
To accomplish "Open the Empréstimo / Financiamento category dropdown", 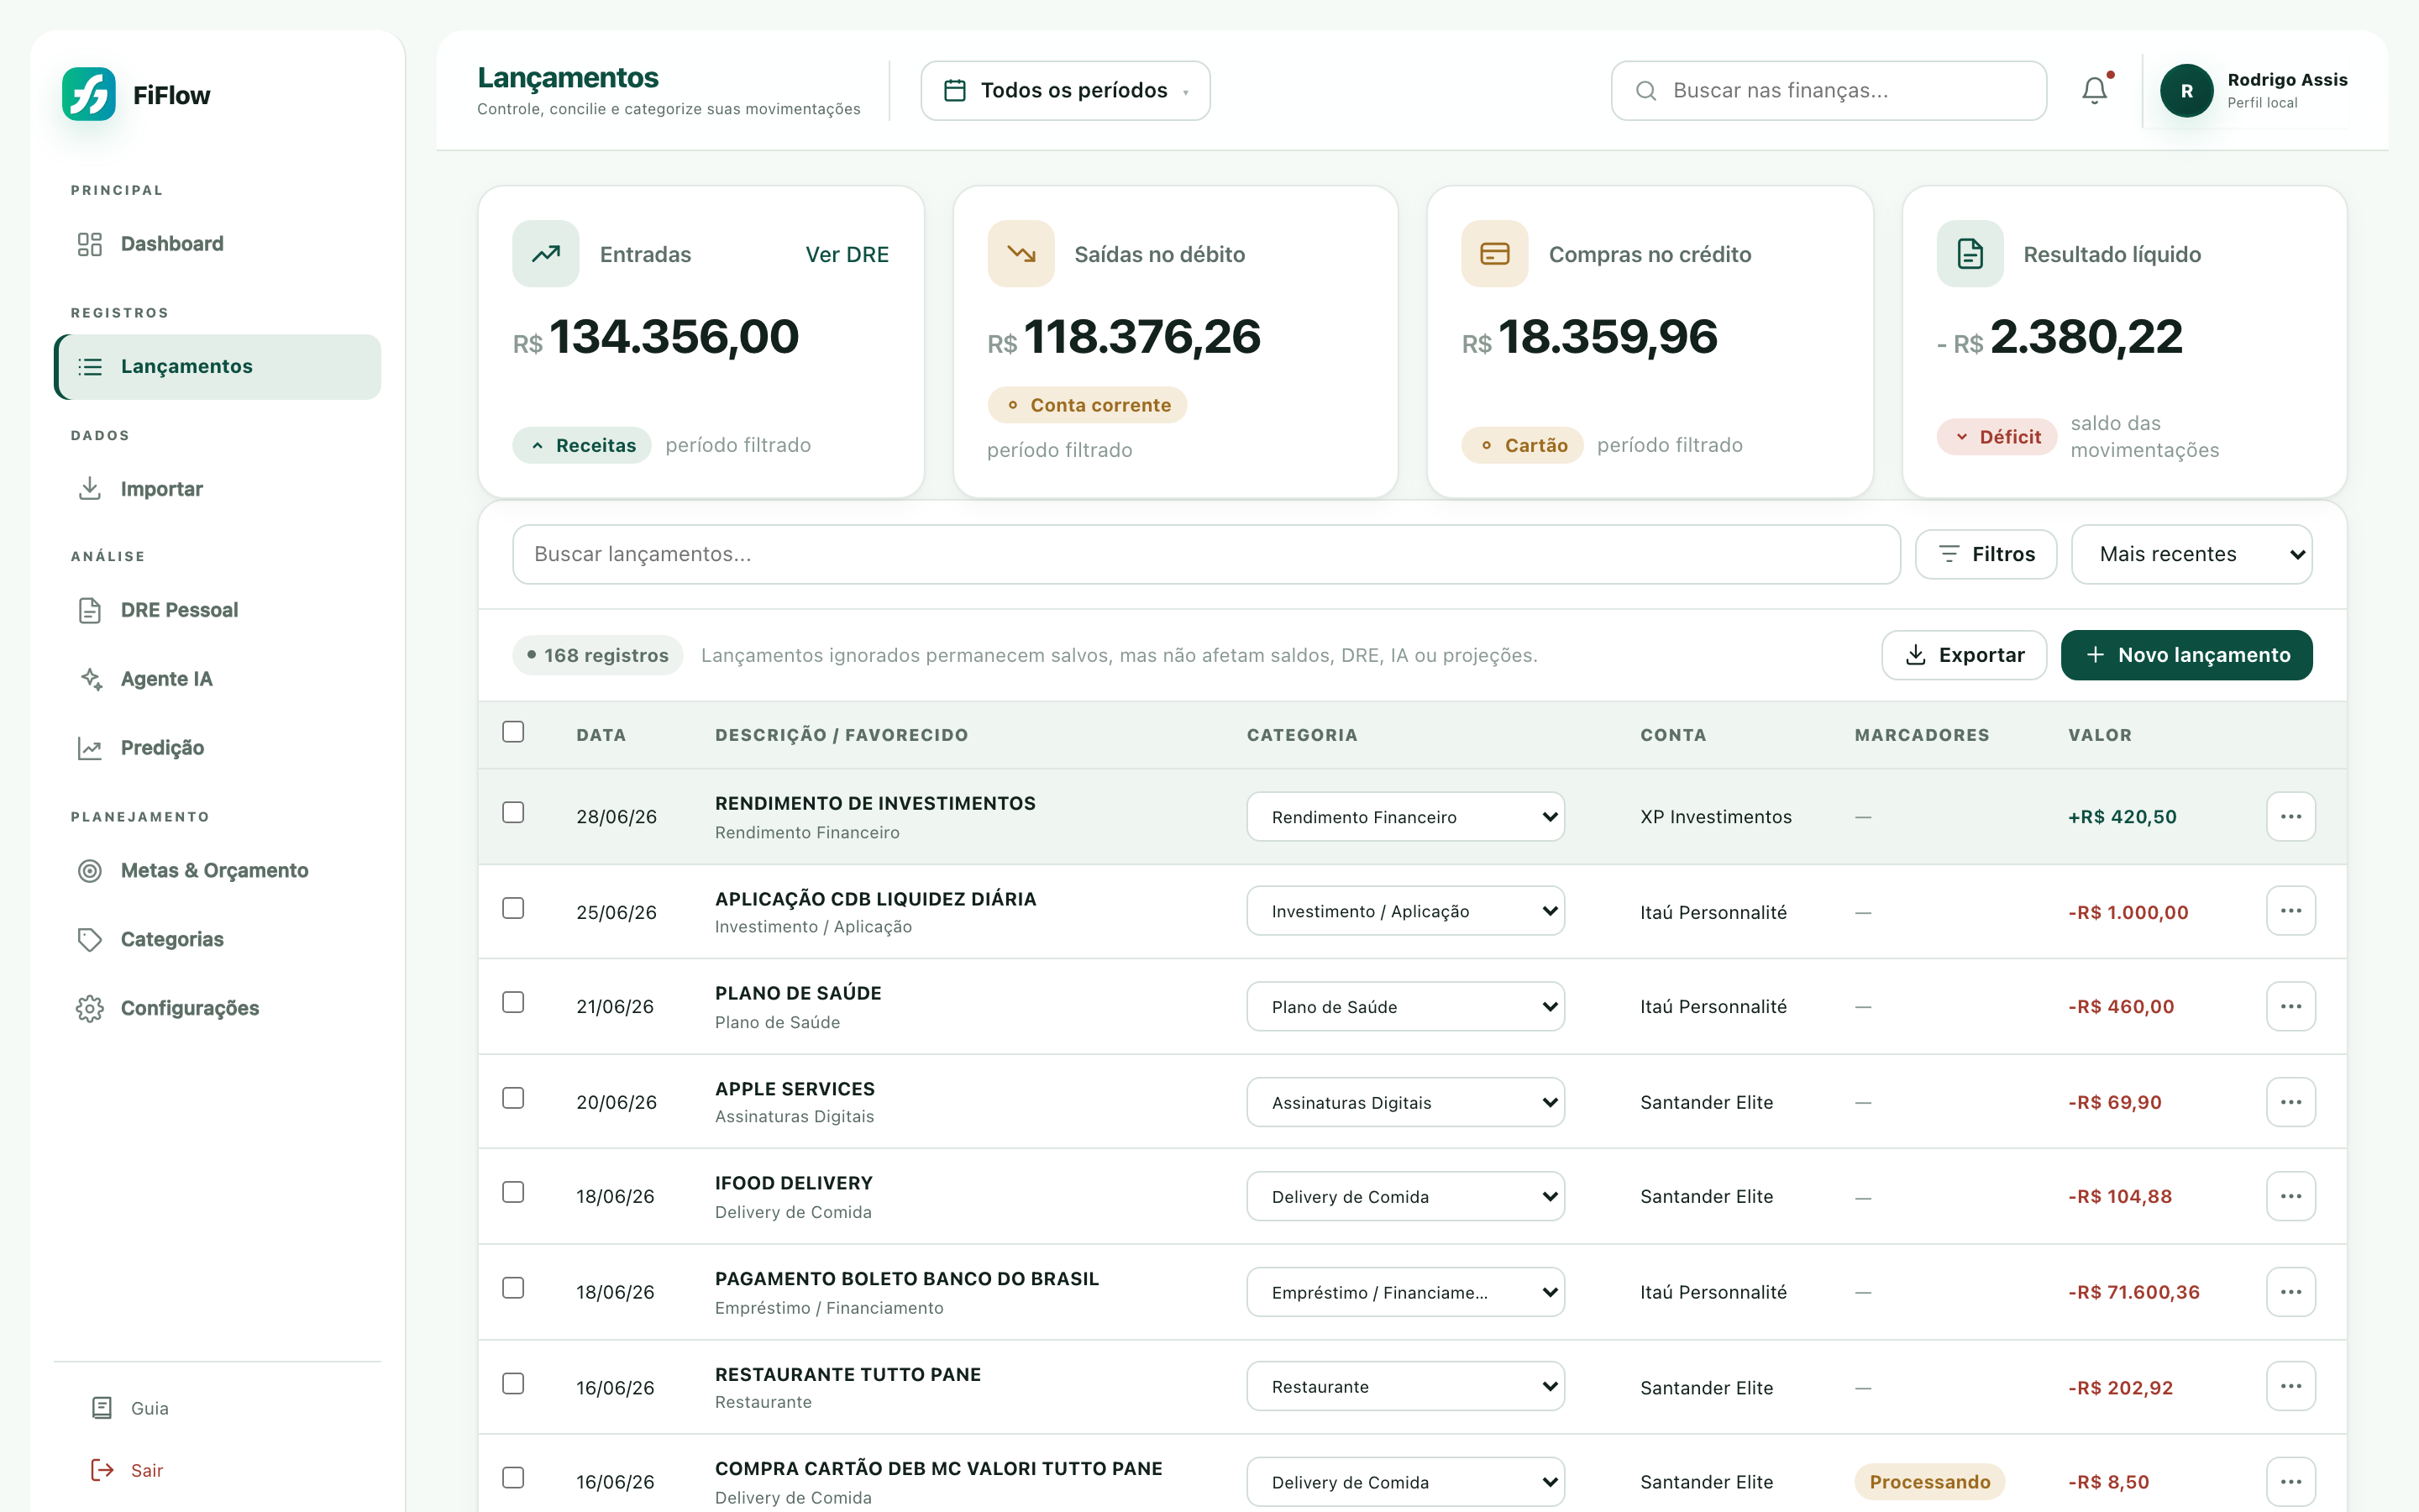I will [1404, 1292].
